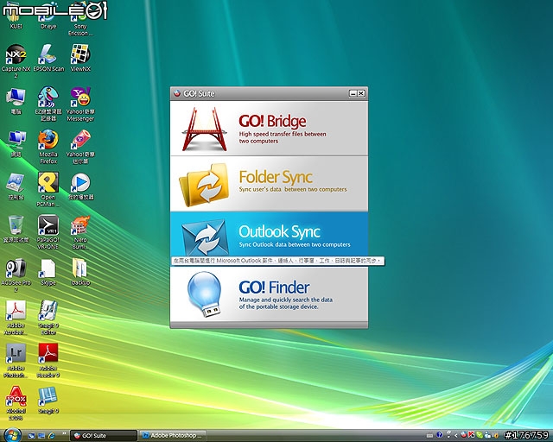Select the Control Panel desktop icon
The height and width of the screenshot is (442, 553).
pos(16,186)
